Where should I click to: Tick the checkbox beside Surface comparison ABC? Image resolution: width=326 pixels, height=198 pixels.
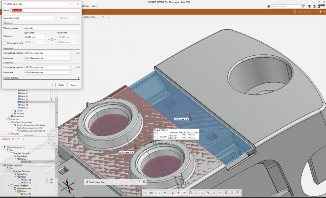click(51, 128)
